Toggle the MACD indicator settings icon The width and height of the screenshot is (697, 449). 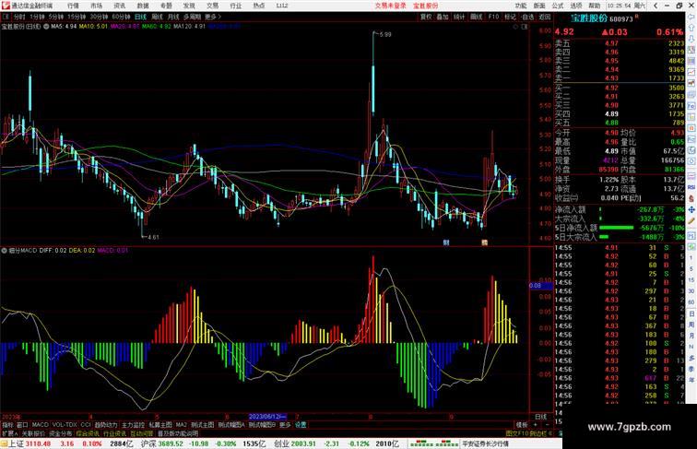pos(4,251)
